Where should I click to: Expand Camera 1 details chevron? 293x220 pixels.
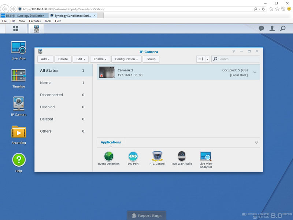coord(255,72)
